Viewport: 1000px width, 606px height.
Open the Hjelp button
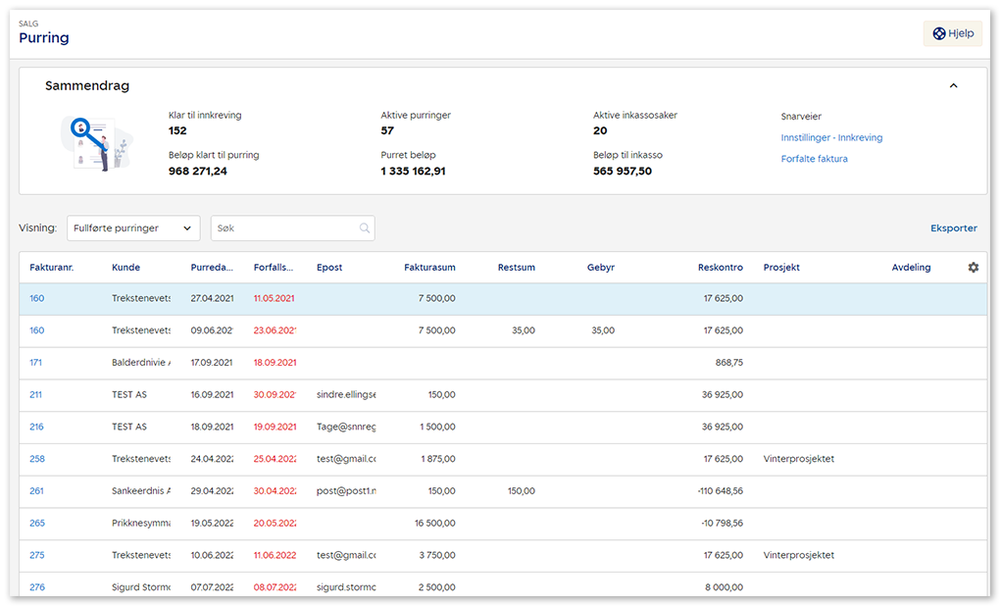click(952, 33)
